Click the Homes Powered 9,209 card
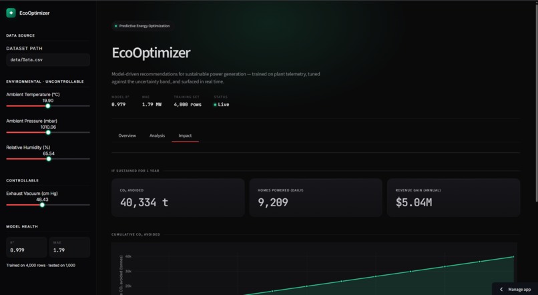 pos(316,198)
